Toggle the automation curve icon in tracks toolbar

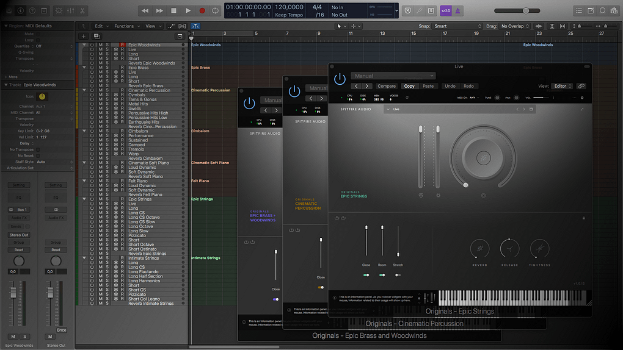click(x=171, y=26)
